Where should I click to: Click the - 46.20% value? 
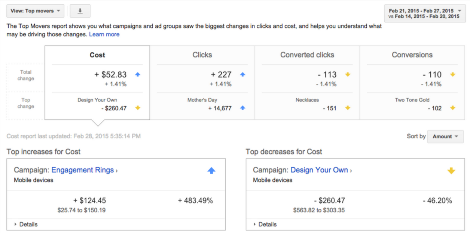[x=437, y=201]
